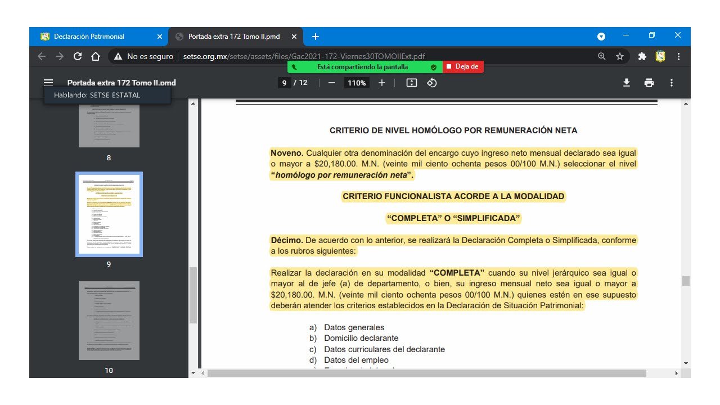The image size is (720, 405).
Task: Open the tab search dropdown arrow
Action: 601,37
